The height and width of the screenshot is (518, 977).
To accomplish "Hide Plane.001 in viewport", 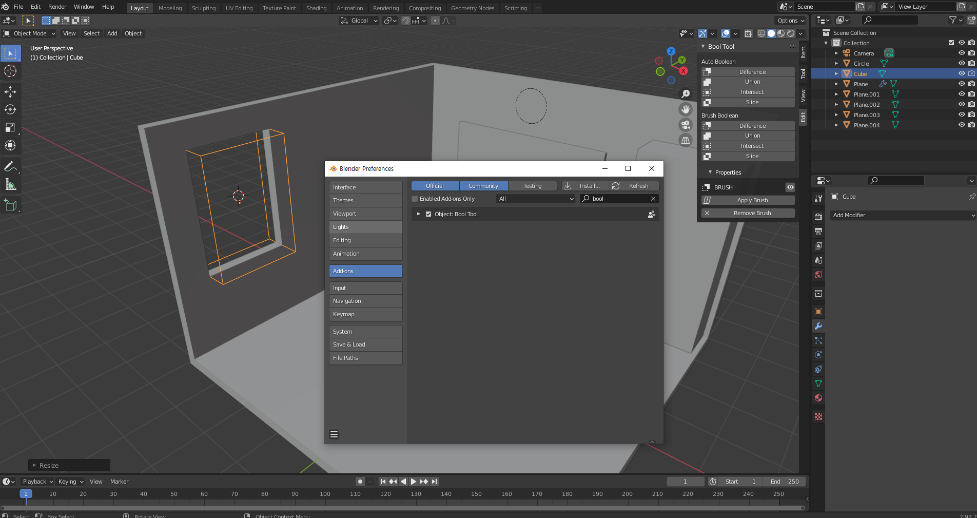I will [962, 94].
